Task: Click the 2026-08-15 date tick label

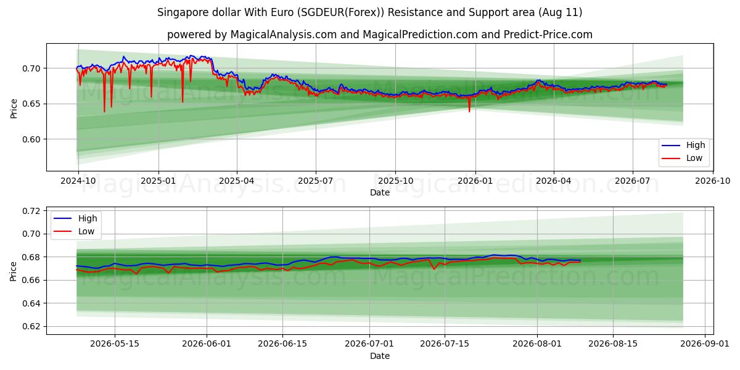Action: [614, 344]
